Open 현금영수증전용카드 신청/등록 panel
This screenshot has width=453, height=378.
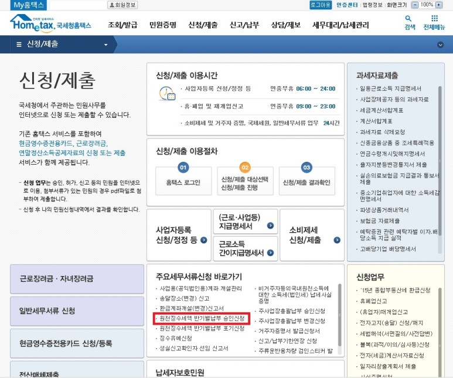[77, 343]
